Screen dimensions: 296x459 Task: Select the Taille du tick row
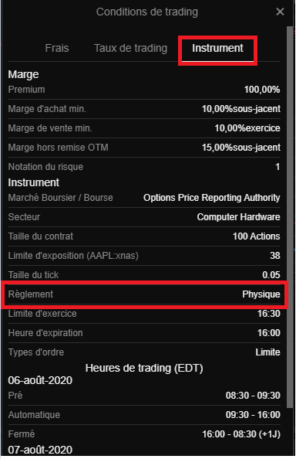(x=144, y=275)
